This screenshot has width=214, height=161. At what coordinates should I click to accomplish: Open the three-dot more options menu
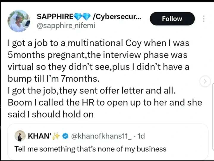[x=204, y=19]
